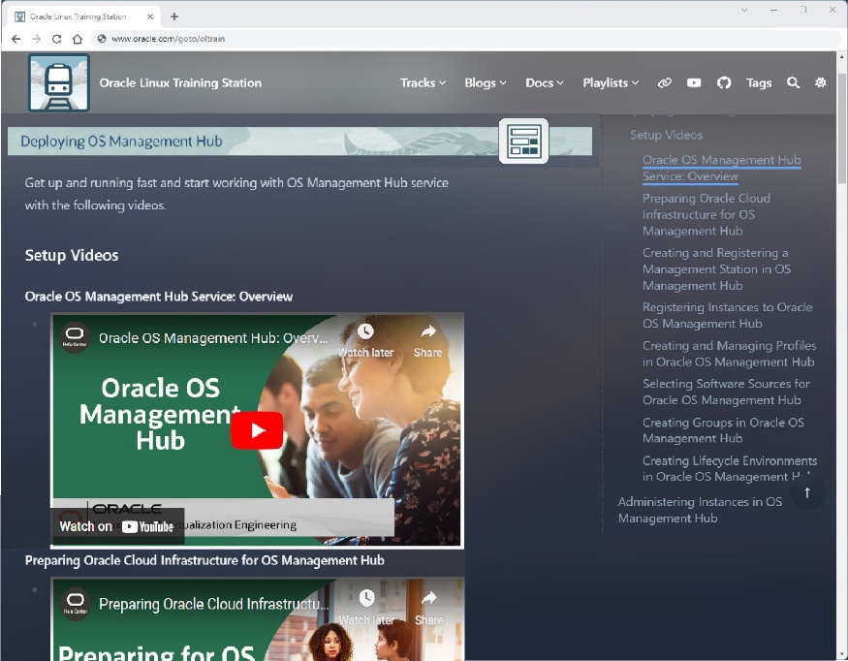The image size is (848, 661).
Task: Expand the Tracks dropdown menu
Action: [x=423, y=82]
